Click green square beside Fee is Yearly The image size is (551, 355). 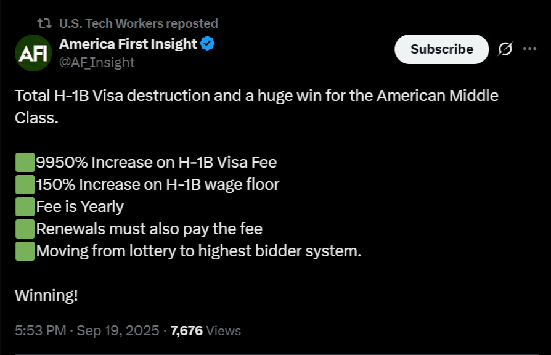pos(25,206)
